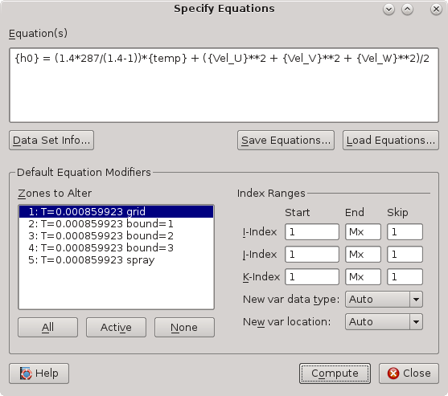Open the New var data type dropdown
Screen dimensions: 448x396
pyautogui.click(x=384, y=300)
